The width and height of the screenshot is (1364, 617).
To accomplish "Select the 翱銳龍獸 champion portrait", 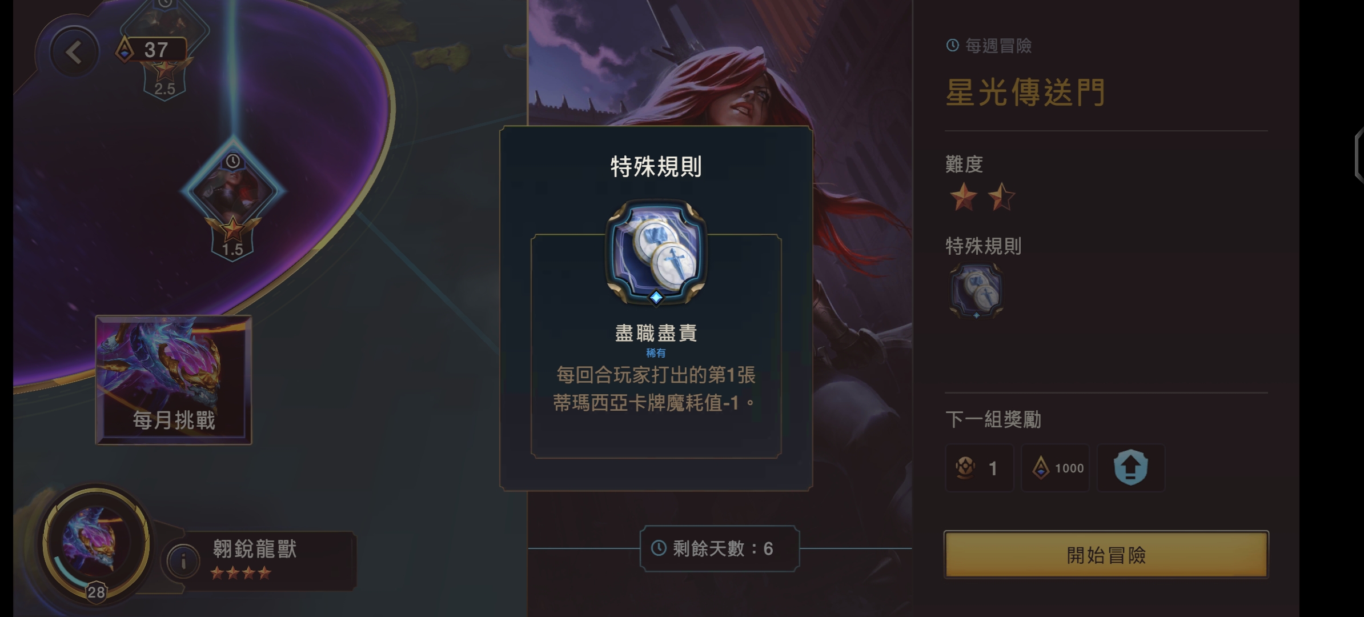I will click(x=96, y=543).
